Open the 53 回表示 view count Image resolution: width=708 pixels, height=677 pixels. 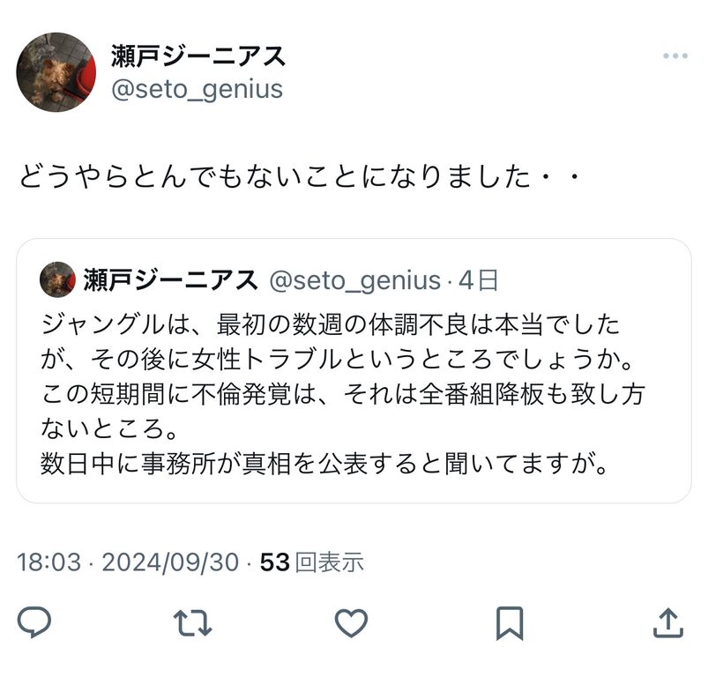point(312,562)
